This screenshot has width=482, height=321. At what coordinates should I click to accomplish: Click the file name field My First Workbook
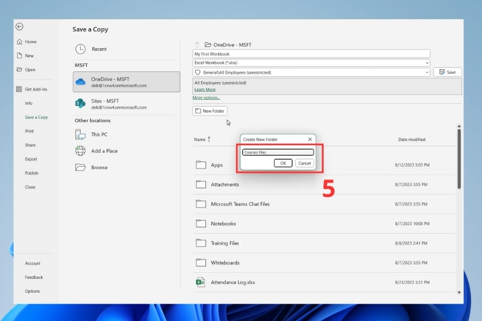click(311, 54)
